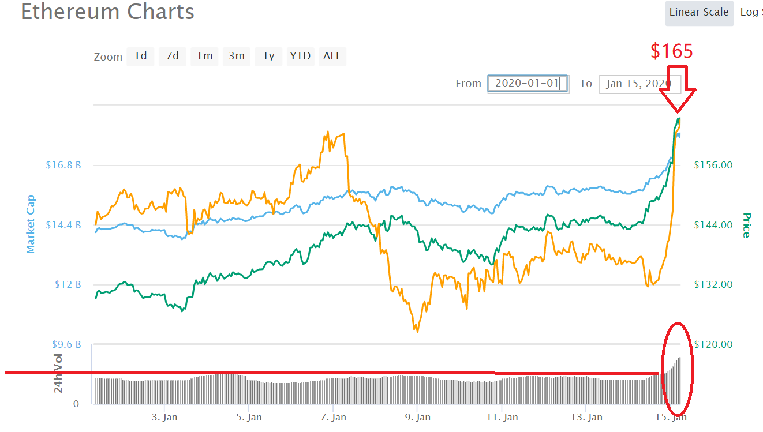Click the 24h Vol axis title
Screen dimensions: 763x432
point(58,373)
